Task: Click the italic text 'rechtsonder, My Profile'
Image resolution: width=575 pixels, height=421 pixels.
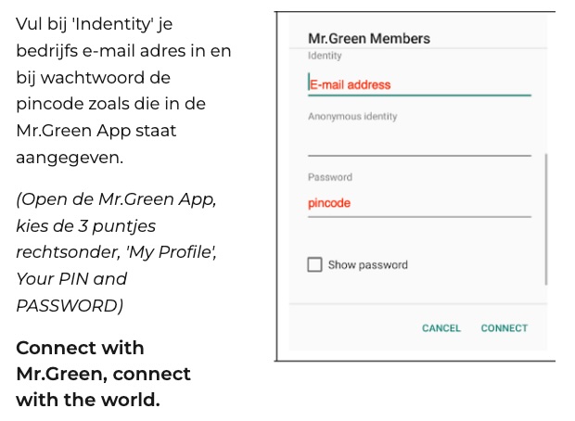Action: point(116,252)
